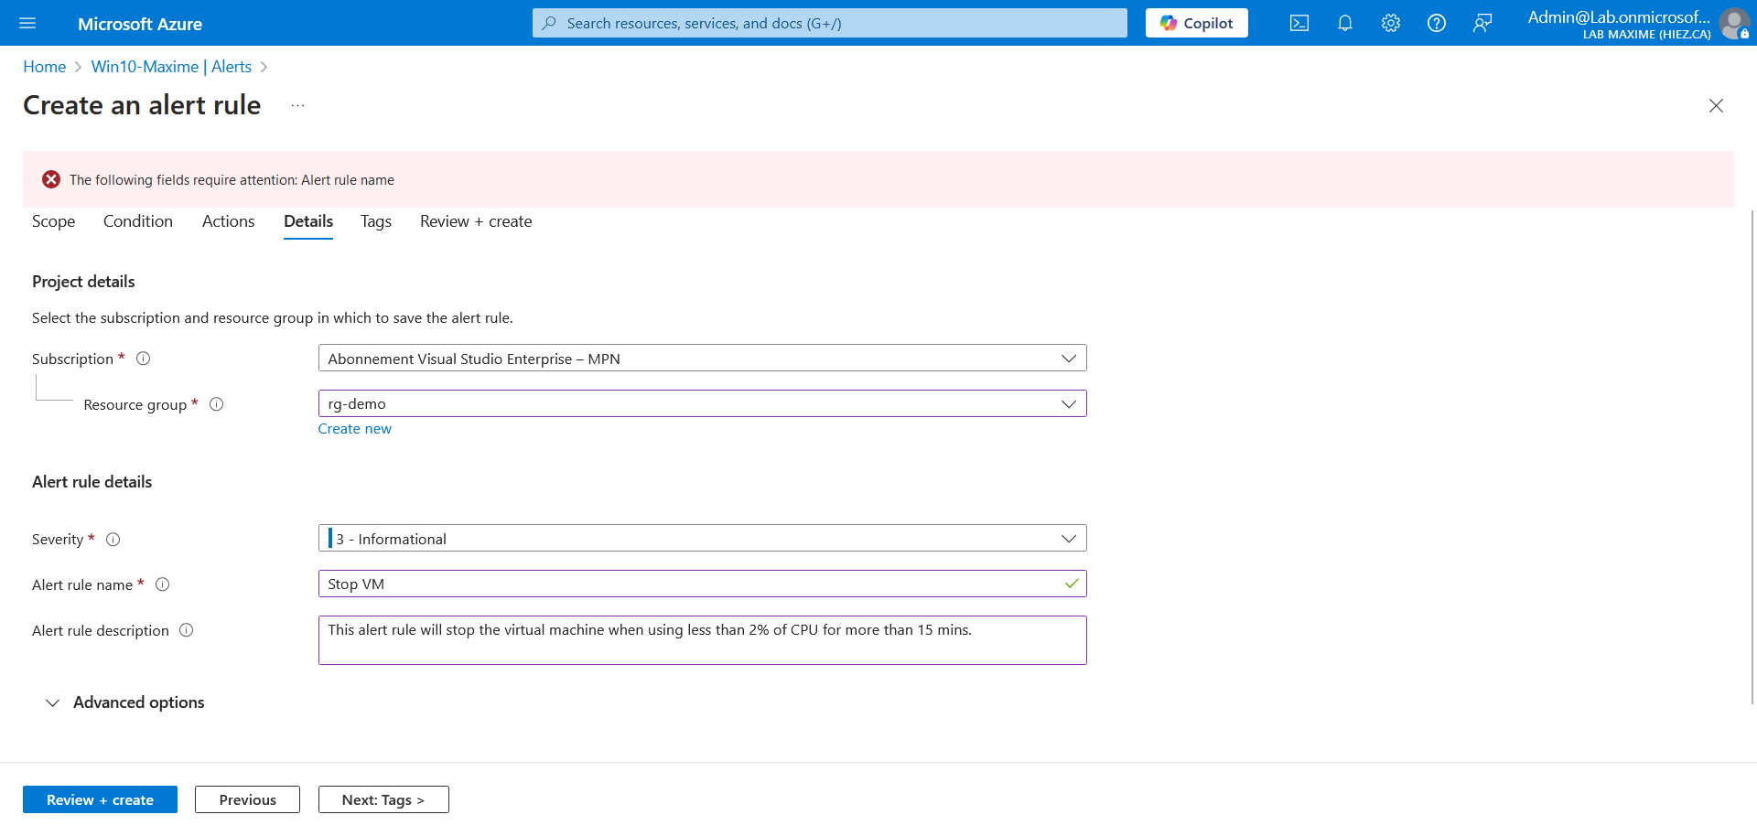Go to the Actions tab

point(228,221)
